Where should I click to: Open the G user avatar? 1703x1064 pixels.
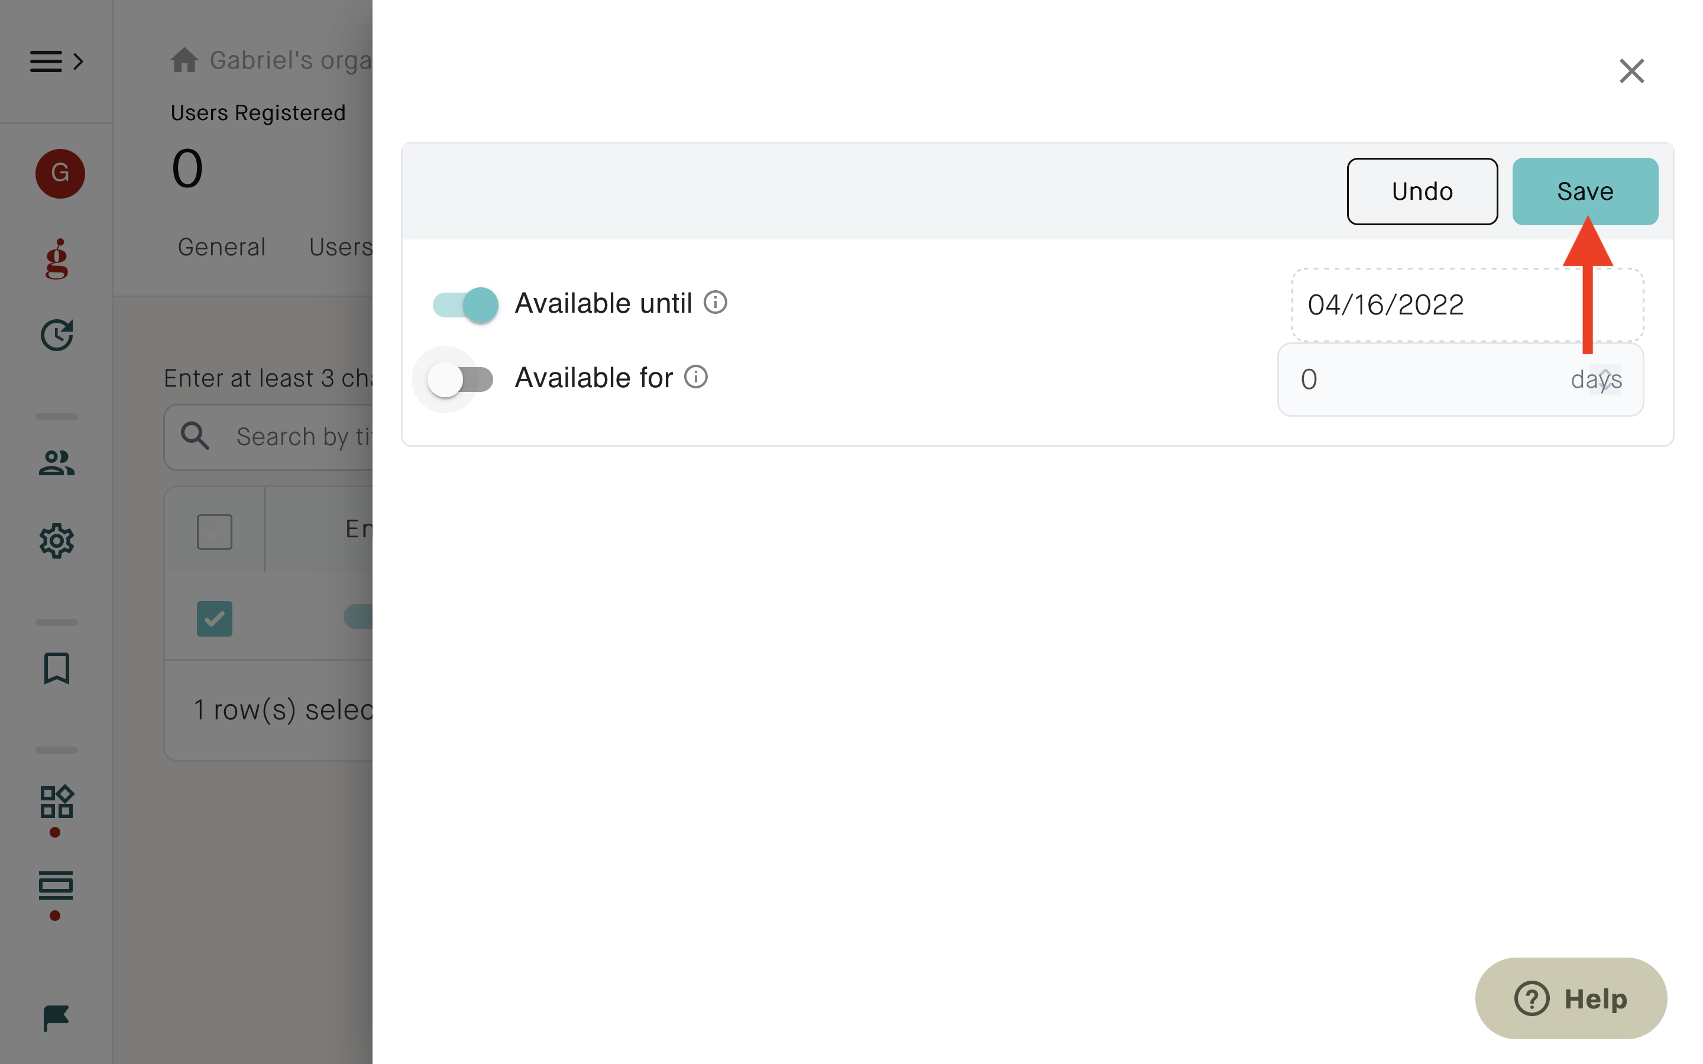click(x=60, y=173)
